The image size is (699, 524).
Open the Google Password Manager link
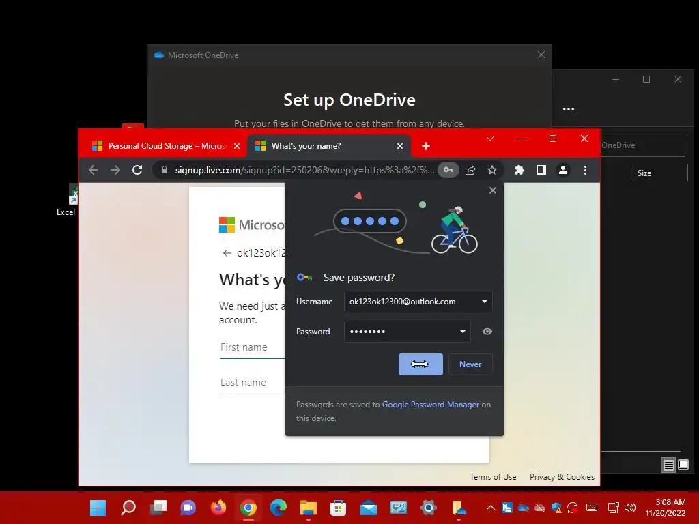click(x=431, y=405)
